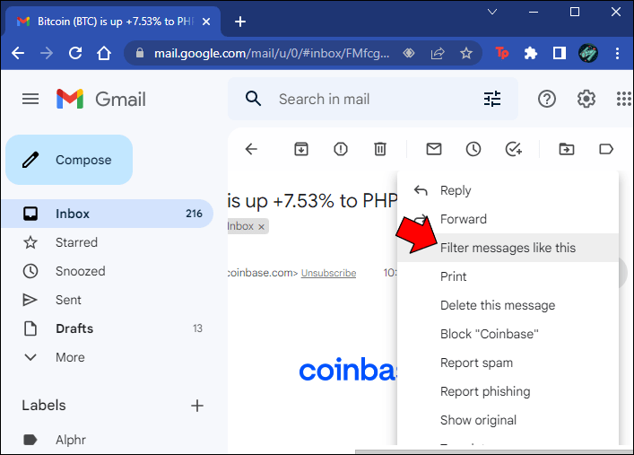Click the Compose button
The height and width of the screenshot is (455, 634).
tap(69, 160)
